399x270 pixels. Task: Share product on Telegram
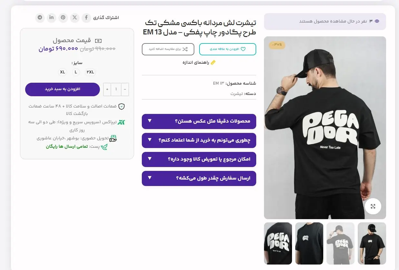40,17
